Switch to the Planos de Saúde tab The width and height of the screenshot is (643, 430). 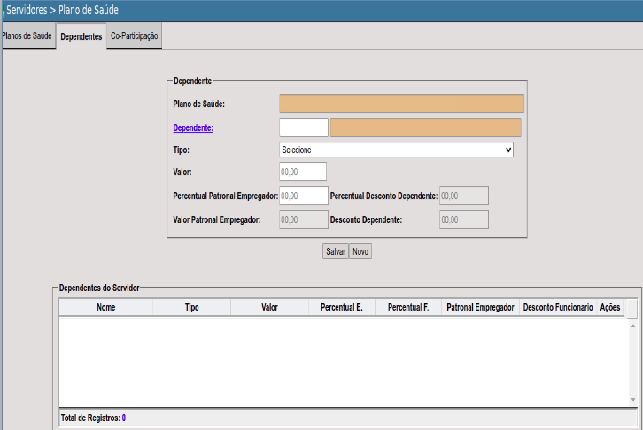point(27,36)
